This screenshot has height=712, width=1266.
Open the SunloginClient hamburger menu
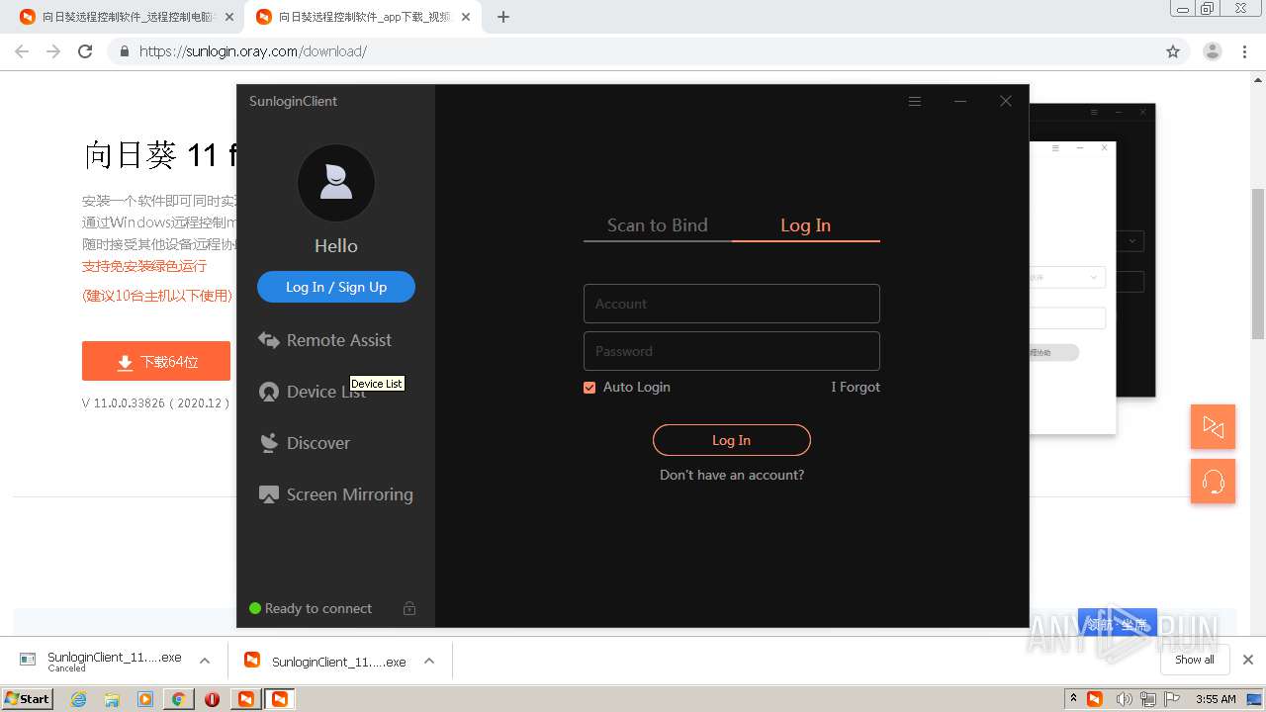point(915,101)
